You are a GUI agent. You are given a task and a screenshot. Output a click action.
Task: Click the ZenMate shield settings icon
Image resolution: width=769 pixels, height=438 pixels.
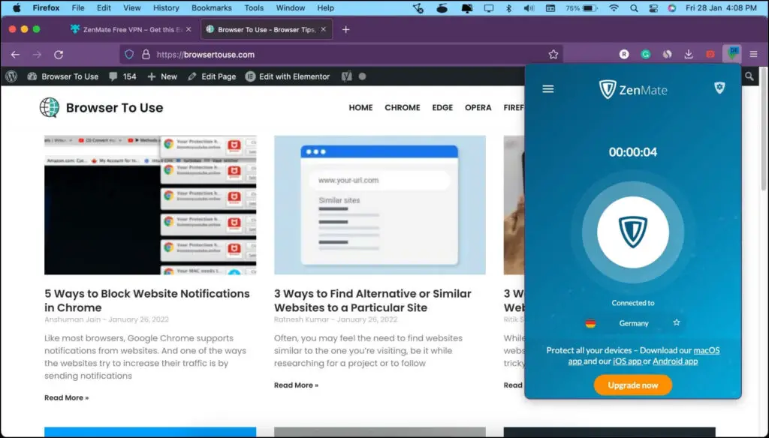pos(719,88)
